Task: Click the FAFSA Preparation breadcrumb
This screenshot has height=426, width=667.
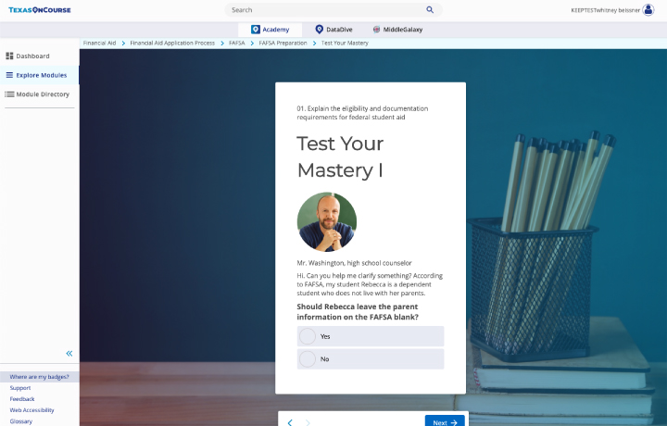Action: (283, 43)
